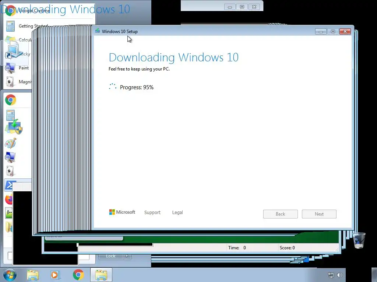377x282 pixels.
Task: Click the Solitaire cards icon above the PowerShell icon
Action: (10, 171)
